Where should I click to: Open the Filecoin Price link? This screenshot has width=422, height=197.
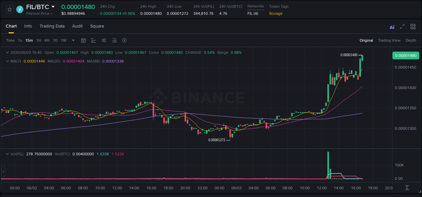[x=39, y=13]
